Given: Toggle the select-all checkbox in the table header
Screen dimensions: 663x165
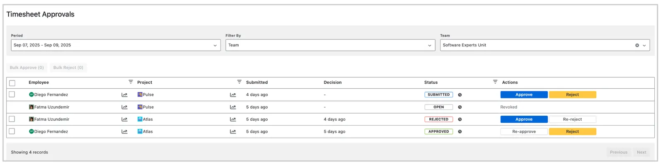Looking at the screenshot, I should [12, 83].
